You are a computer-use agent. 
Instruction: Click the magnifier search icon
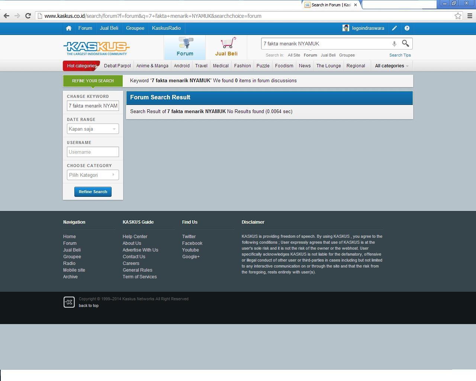pyautogui.click(x=405, y=44)
